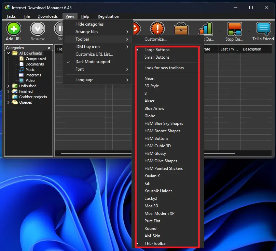Expand the Queues tree node
Screen dimensions: 276x251
click(x=8, y=102)
